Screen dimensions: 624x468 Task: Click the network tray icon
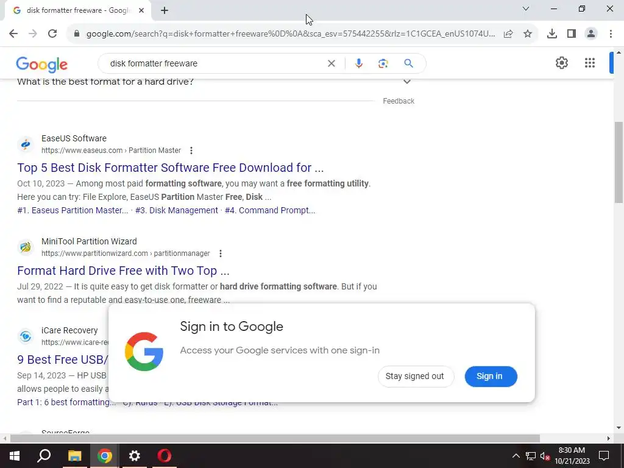tap(531, 456)
